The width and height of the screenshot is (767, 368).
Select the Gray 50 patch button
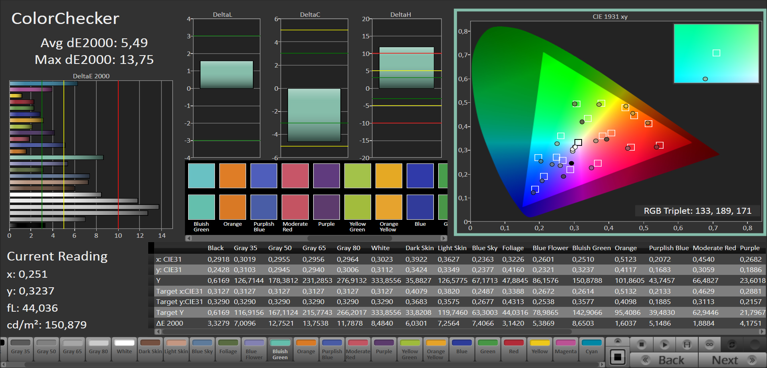coord(46,349)
